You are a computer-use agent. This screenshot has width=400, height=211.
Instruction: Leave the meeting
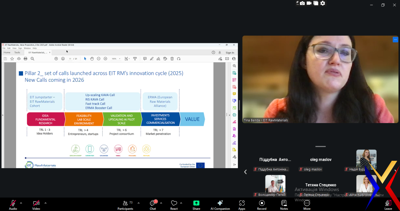pos(388,204)
